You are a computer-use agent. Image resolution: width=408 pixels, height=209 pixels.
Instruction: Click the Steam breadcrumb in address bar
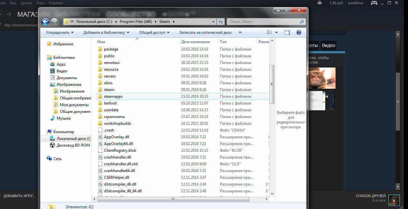pyautogui.click(x=165, y=22)
